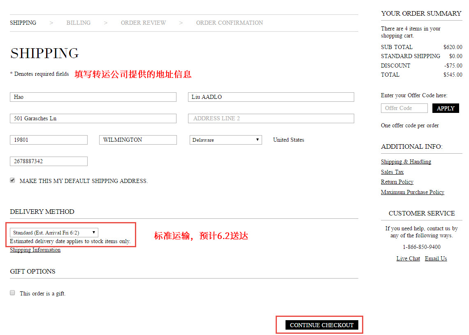
Task: Open the Standard delivery method dropdown
Action: tap(54, 232)
